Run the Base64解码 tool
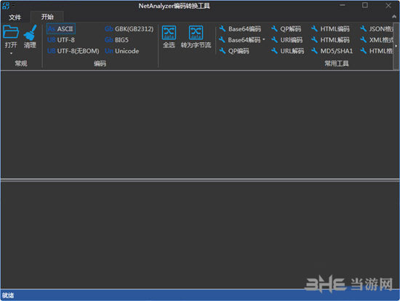Image resolution: width=400 pixels, height=301 pixels. coord(239,40)
